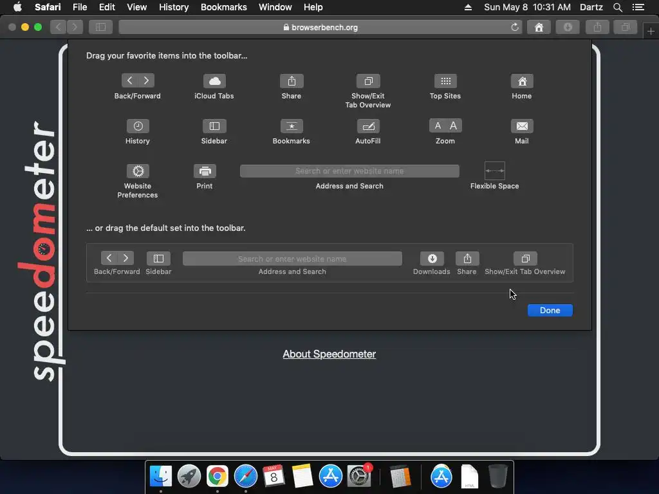This screenshot has height=494, width=659.
Task: Click the Address and Search field in palette
Action: [349, 171]
